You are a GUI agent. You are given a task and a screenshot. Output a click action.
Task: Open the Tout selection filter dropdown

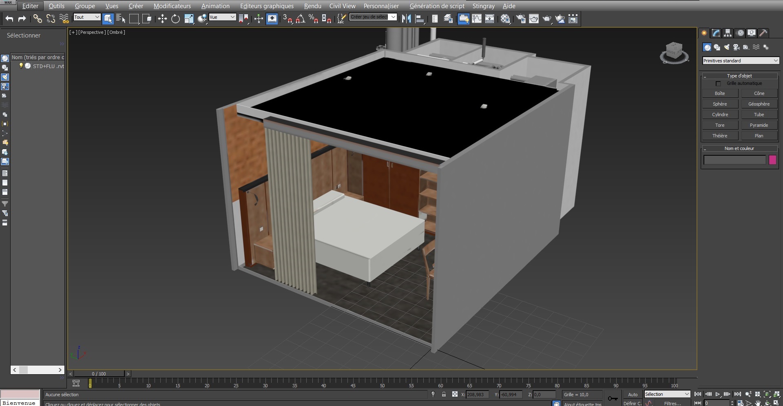87,17
